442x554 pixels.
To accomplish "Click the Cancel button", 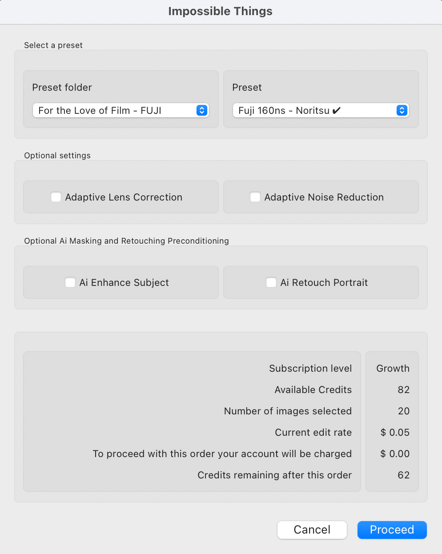I will tap(312, 530).
